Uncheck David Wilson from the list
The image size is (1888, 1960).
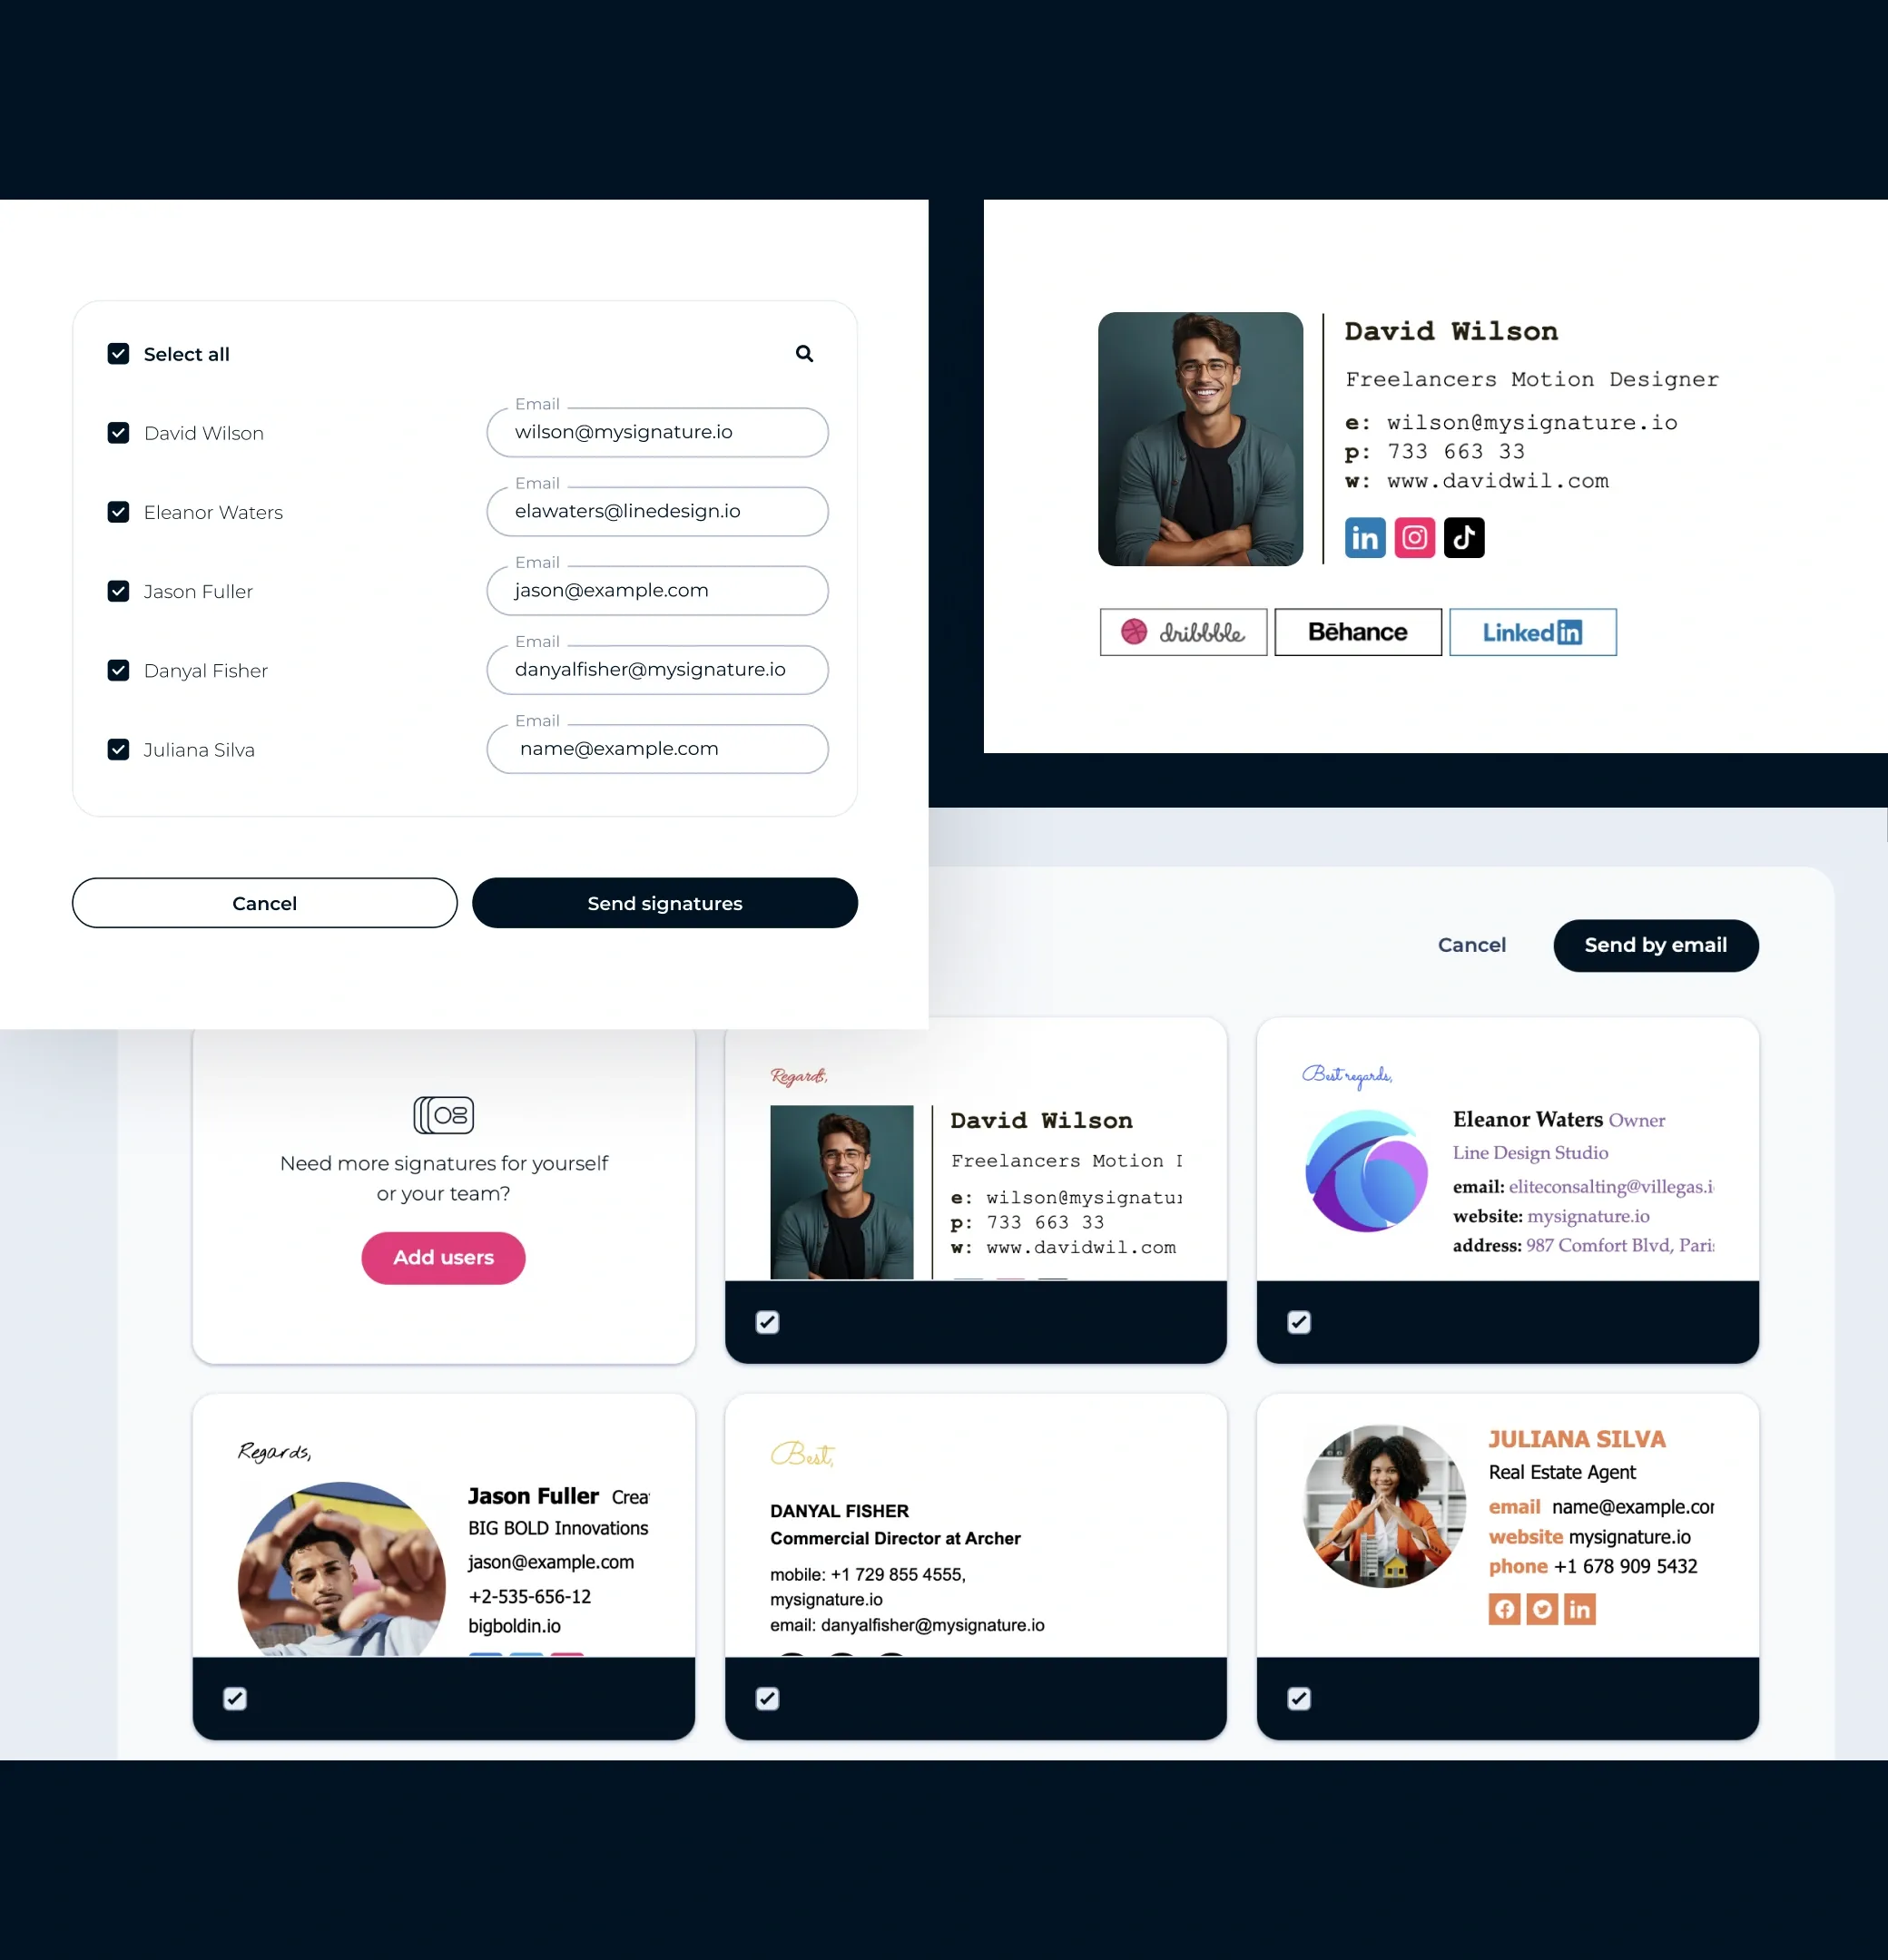tap(117, 432)
